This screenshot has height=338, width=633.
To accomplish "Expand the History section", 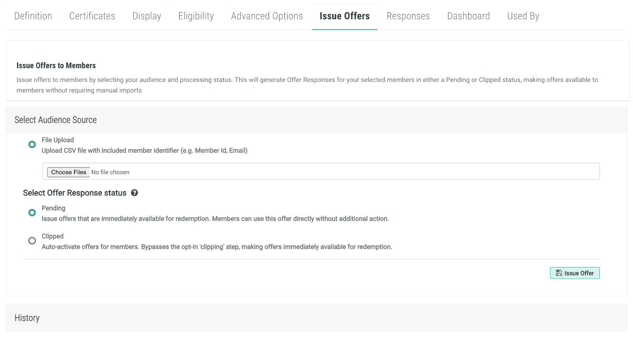I will (27, 318).
